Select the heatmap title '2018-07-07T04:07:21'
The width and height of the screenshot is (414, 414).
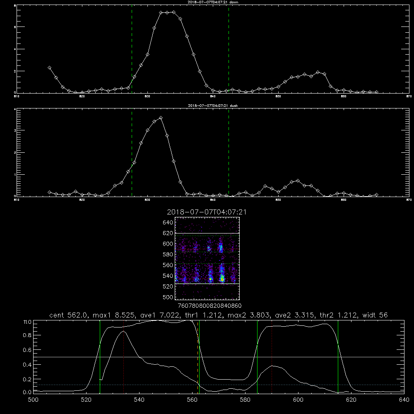(207, 212)
